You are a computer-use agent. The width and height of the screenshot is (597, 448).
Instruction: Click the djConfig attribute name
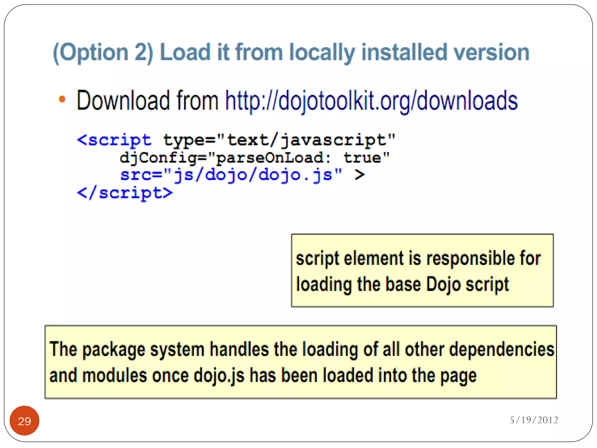[158, 158]
